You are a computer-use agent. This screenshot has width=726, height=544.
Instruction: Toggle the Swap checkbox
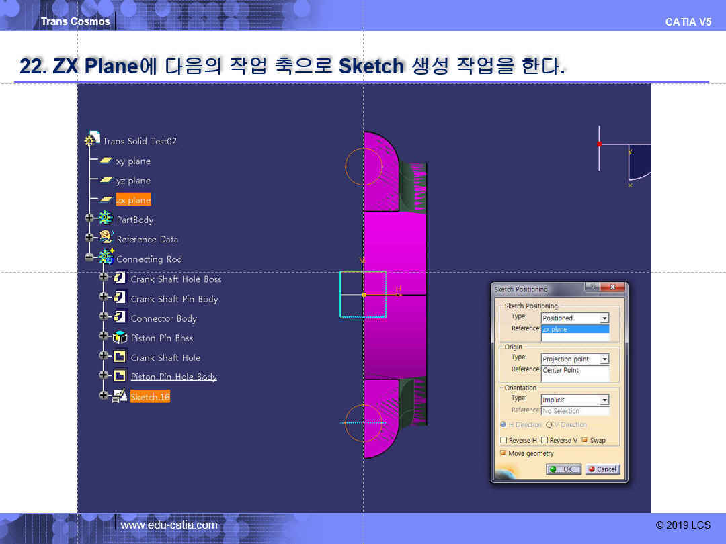[x=584, y=441]
